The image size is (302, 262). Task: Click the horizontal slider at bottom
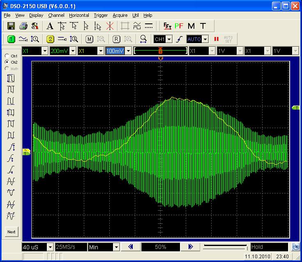pos(226,247)
